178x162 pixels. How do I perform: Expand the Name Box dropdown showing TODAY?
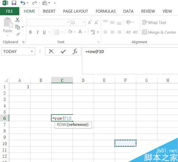(x=32, y=51)
